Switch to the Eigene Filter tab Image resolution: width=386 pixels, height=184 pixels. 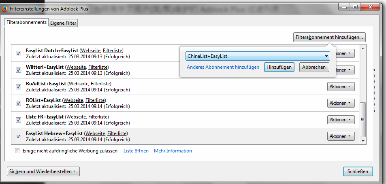(x=63, y=23)
